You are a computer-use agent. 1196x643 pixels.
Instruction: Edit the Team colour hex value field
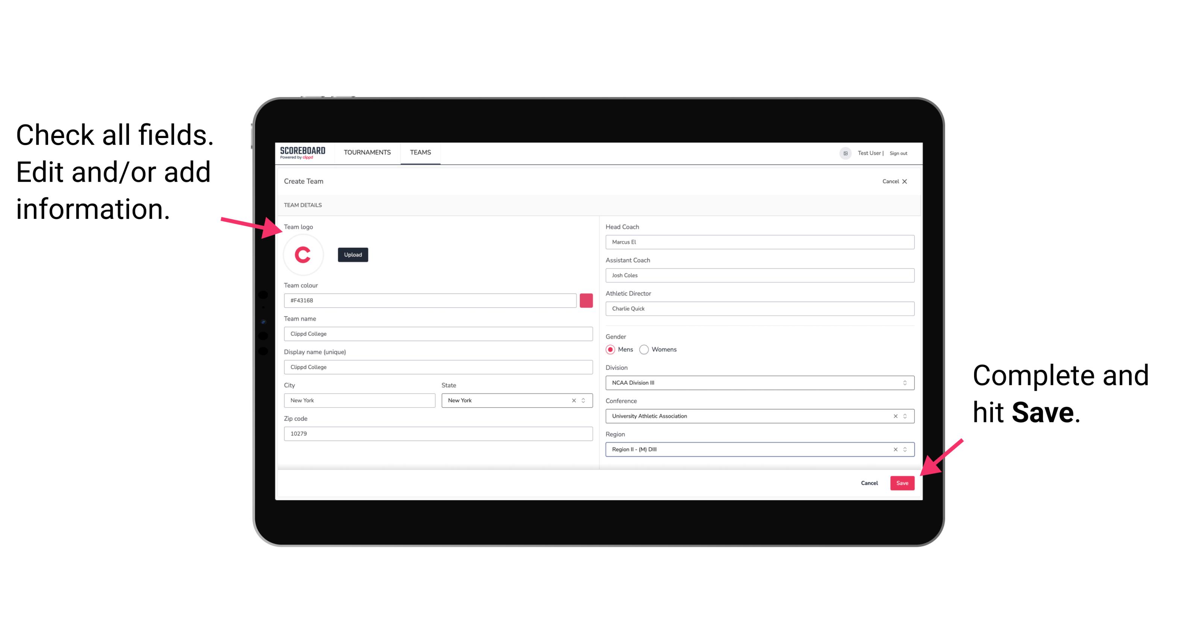pyautogui.click(x=432, y=300)
